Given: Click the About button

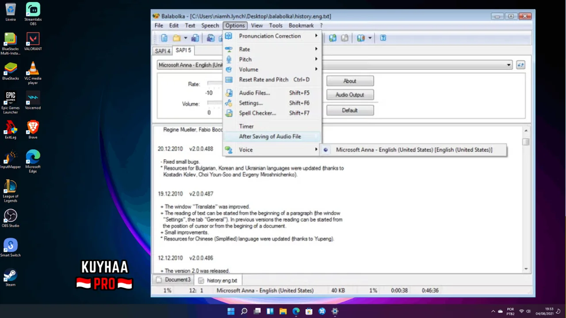Looking at the screenshot, I should [x=350, y=81].
